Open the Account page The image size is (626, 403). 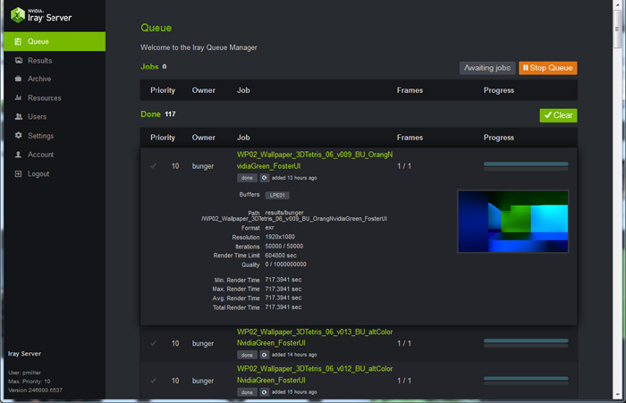(41, 155)
